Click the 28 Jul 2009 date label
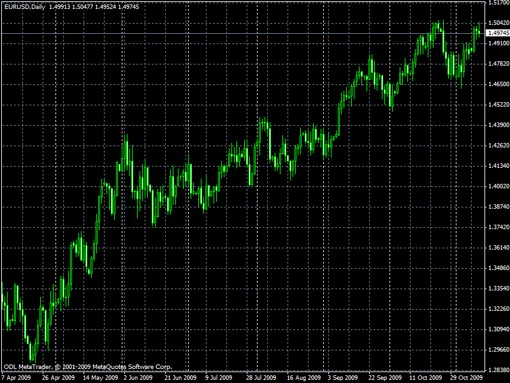The image size is (510, 383). click(261, 378)
